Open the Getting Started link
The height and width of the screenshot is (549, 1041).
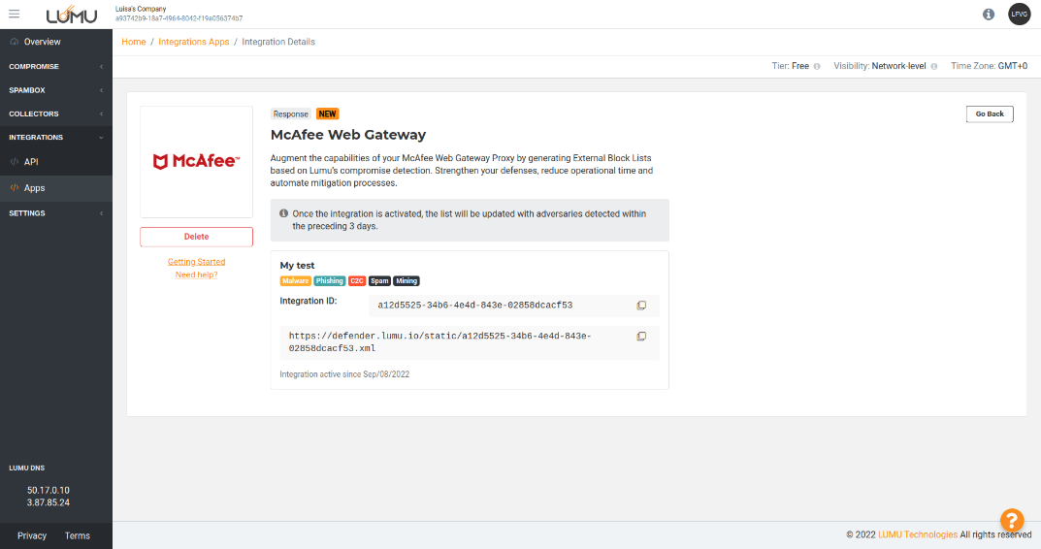click(x=196, y=262)
